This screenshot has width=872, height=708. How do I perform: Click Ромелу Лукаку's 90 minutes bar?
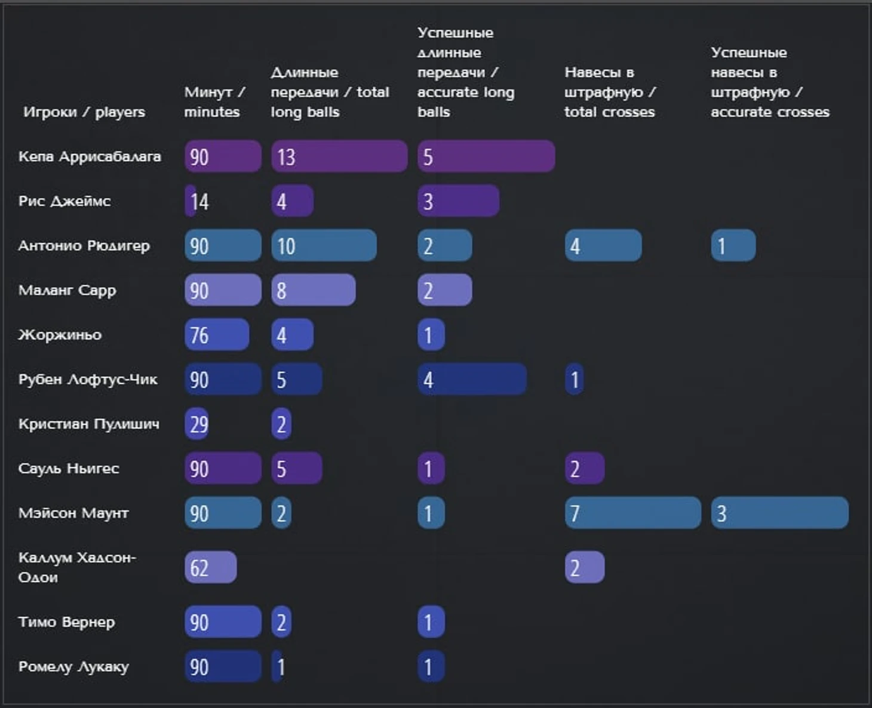[223, 666]
